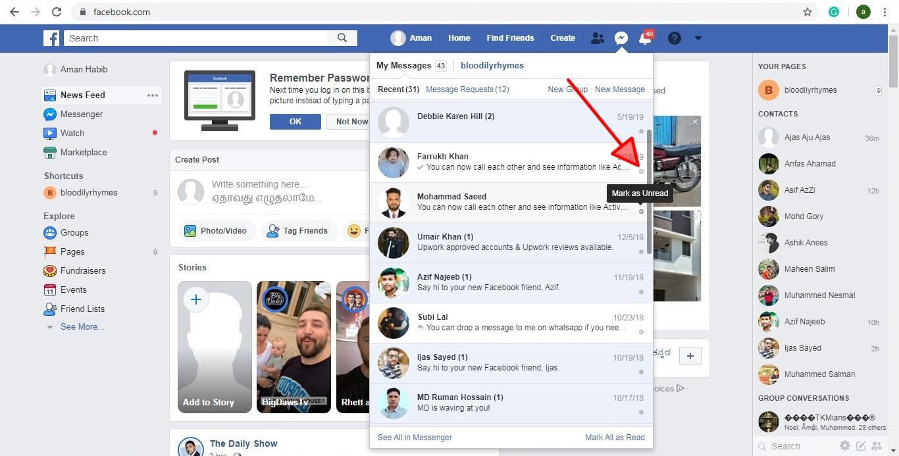Click the messages list scrollbar
The width and height of the screenshot is (899, 456).
(650, 191)
